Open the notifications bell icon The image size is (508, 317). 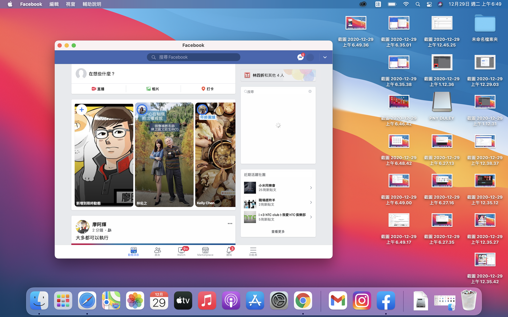[229, 251]
